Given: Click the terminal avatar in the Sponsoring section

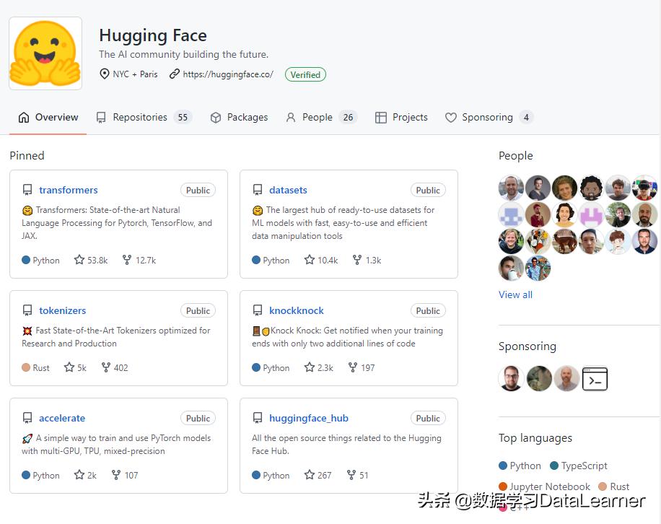Looking at the screenshot, I should tap(595, 378).
